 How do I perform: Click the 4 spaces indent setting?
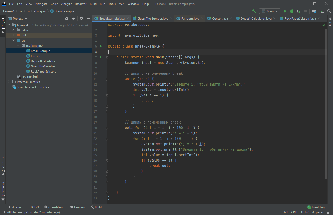coord(318,212)
